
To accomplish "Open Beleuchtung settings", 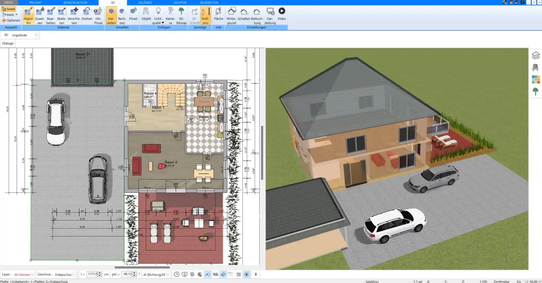I will tap(257, 16).
